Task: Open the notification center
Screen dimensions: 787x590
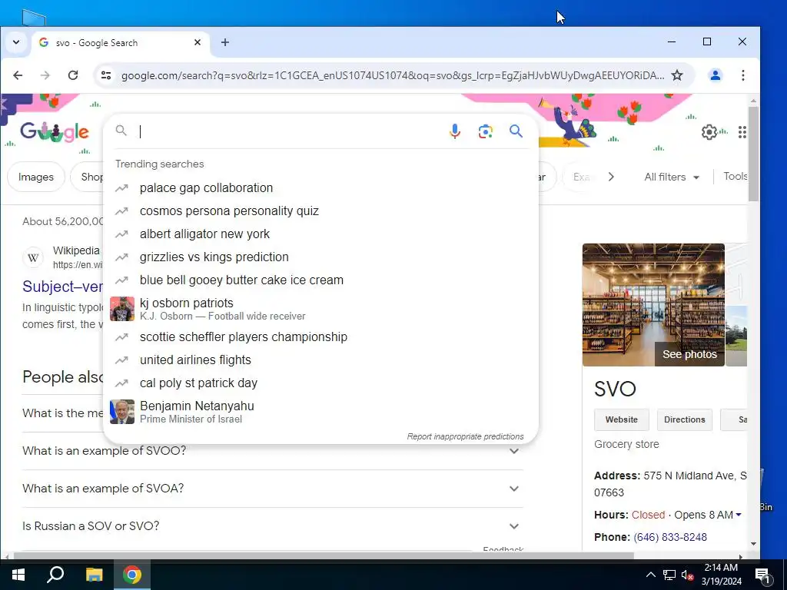Action: click(x=762, y=575)
